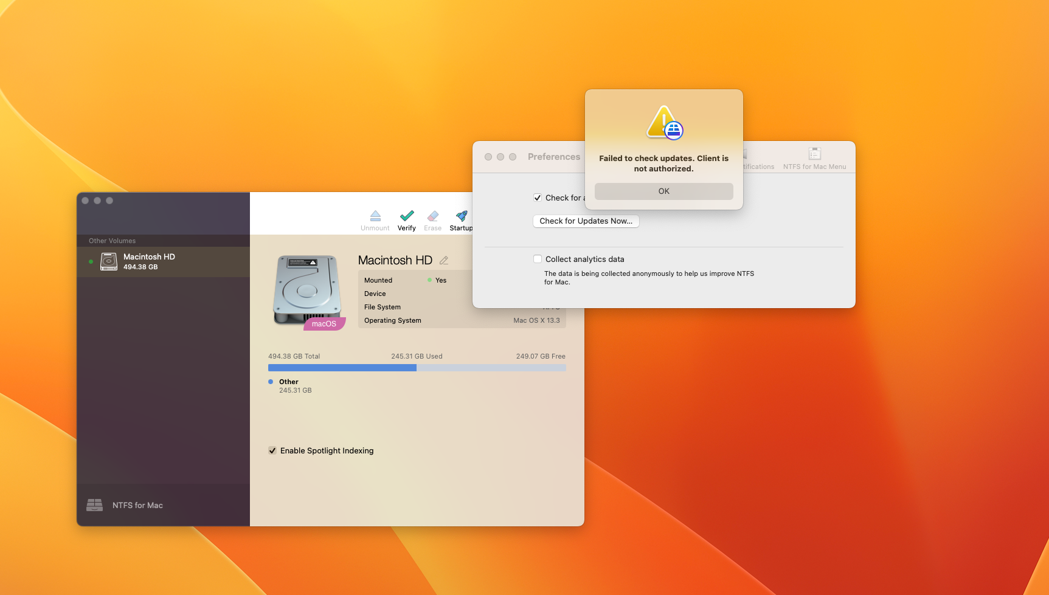The height and width of the screenshot is (595, 1049).
Task: Click the blue Other legend dot
Action: pos(271,382)
